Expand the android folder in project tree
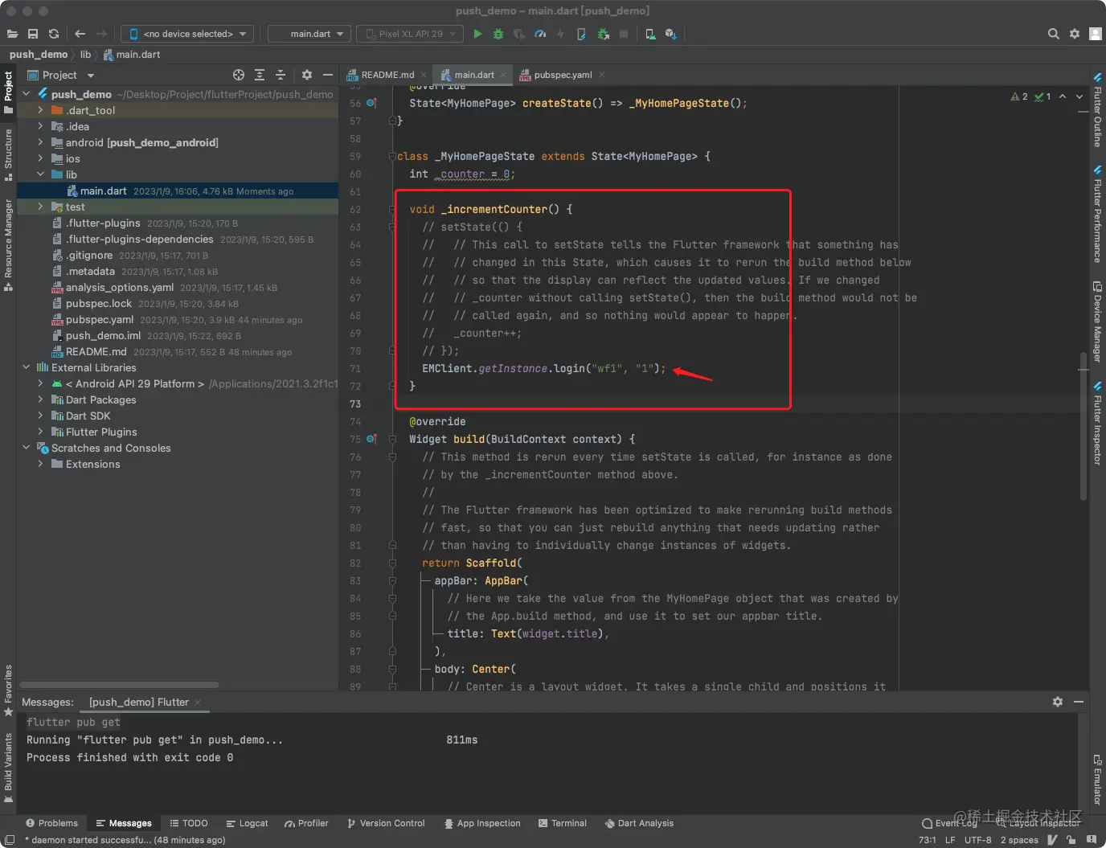 [x=40, y=142]
